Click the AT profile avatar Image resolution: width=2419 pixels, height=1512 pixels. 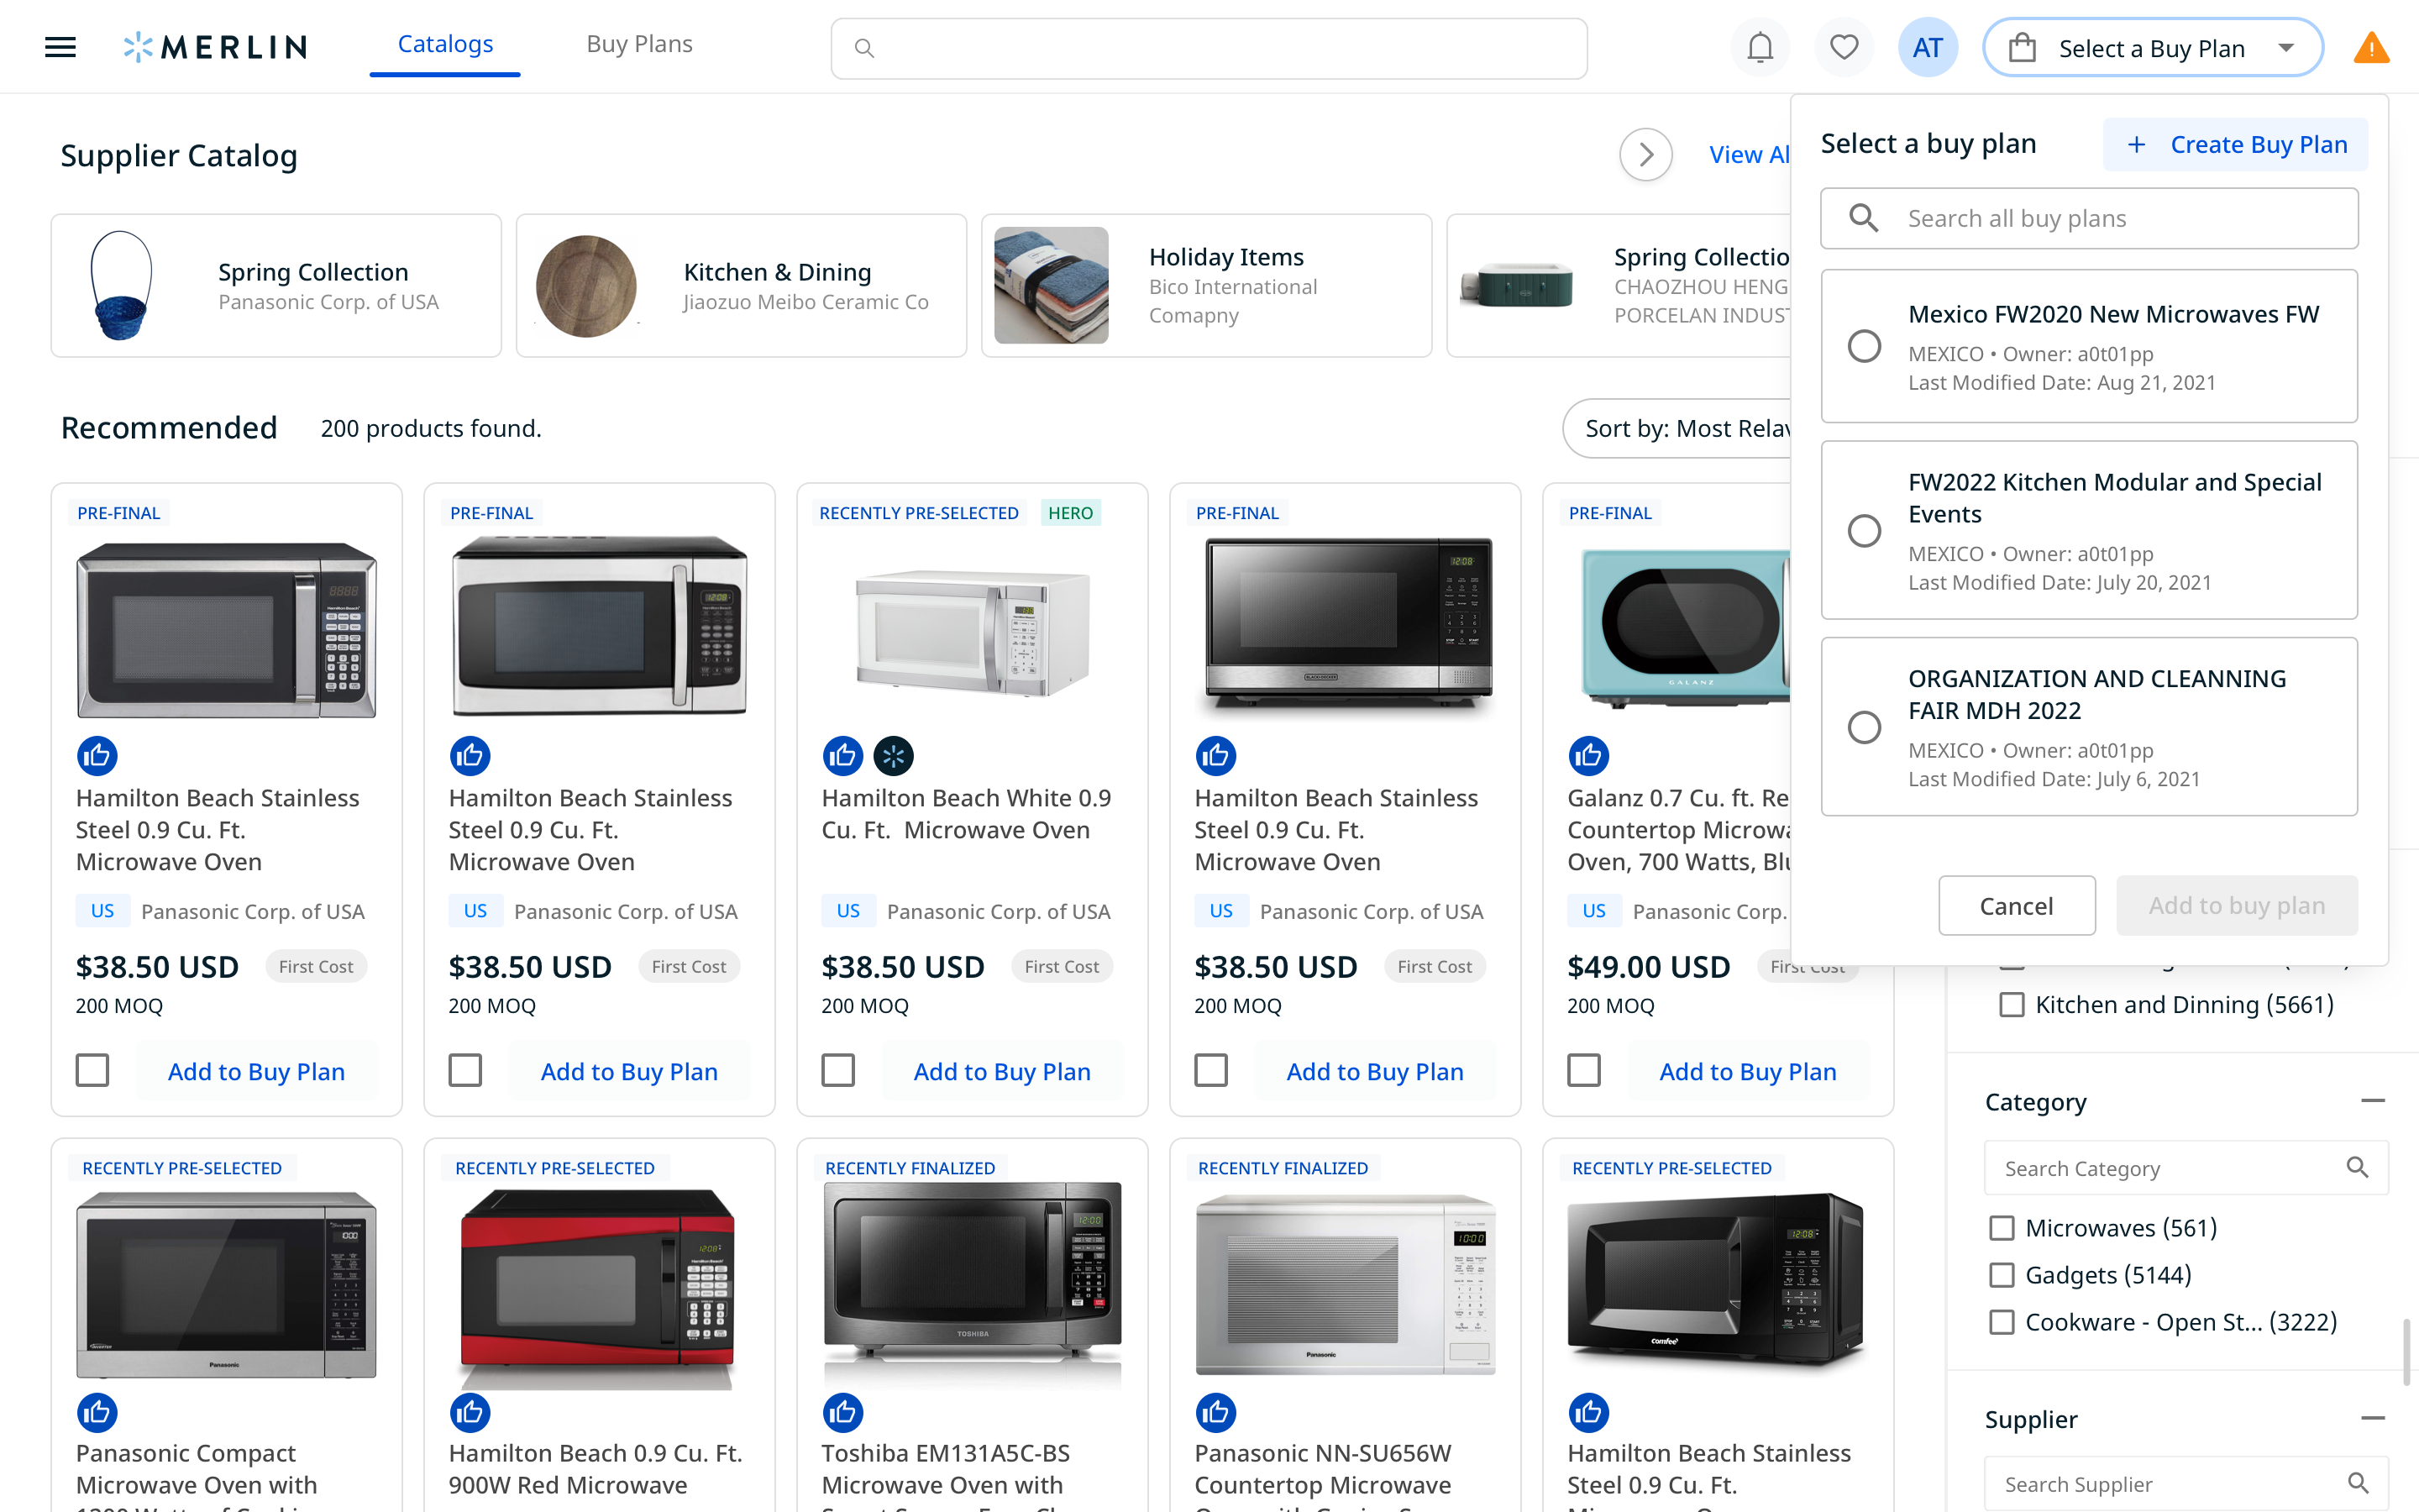[x=1927, y=46]
